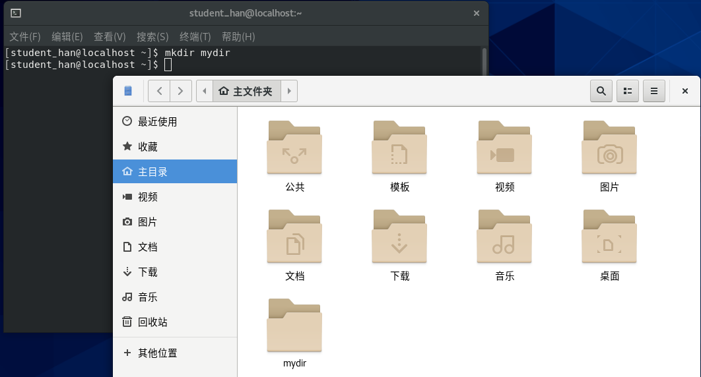The height and width of the screenshot is (377, 701).
Task: Click the terminal vertical scrollbar
Action: (484, 61)
